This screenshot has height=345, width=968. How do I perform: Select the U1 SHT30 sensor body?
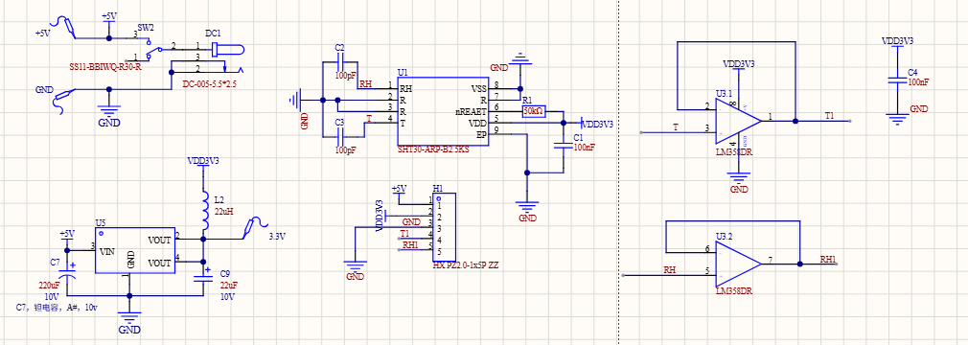click(443, 112)
